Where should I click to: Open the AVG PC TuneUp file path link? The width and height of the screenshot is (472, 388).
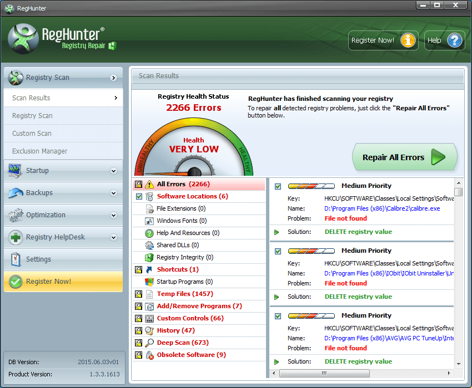click(x=389, y=339)
